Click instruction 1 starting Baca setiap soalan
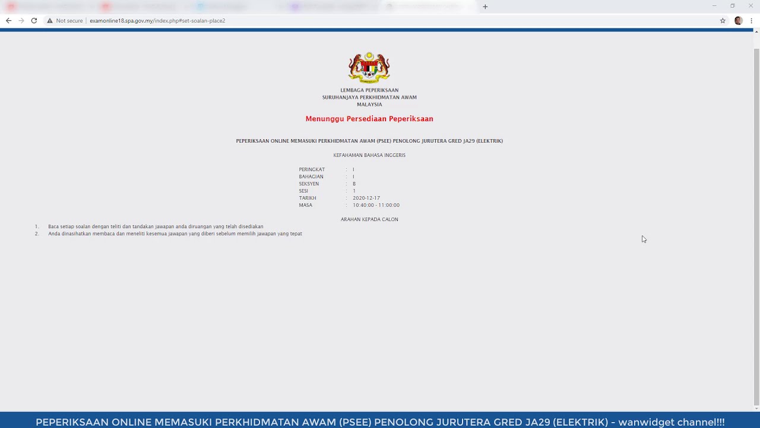The width and height of the screenshot is (760, 428). [156, 226]
